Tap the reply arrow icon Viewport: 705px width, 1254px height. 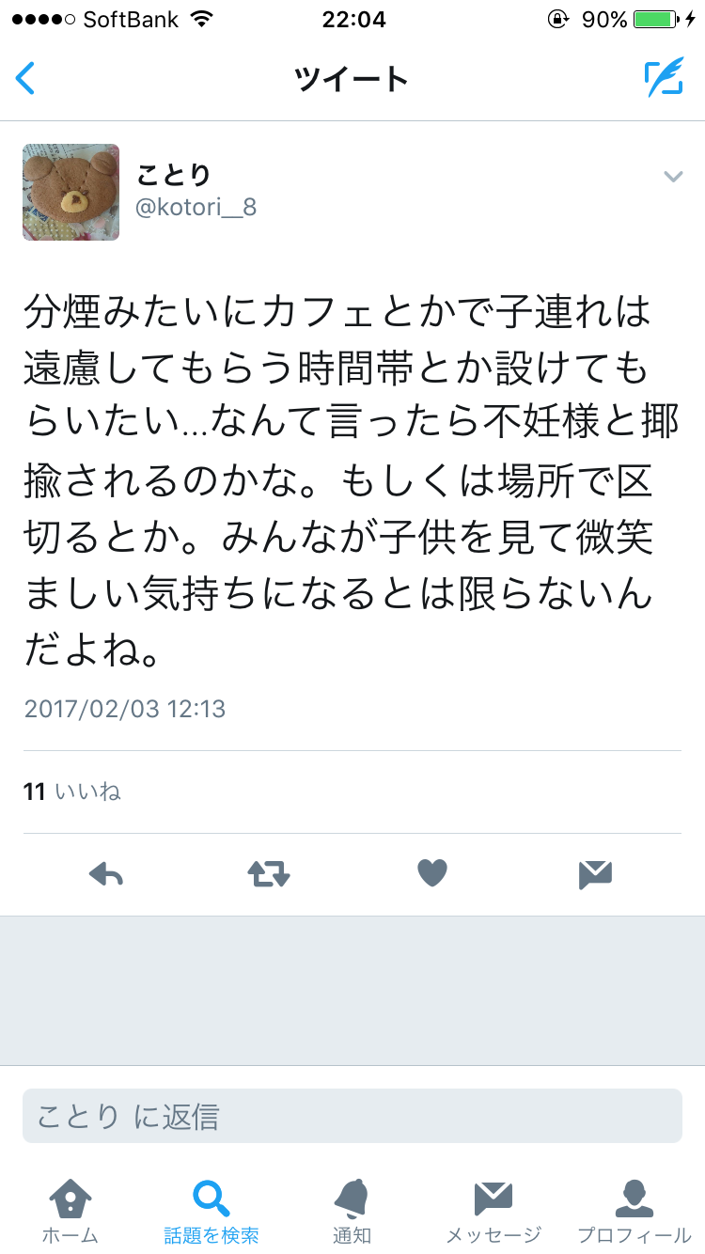coord(106,875)
